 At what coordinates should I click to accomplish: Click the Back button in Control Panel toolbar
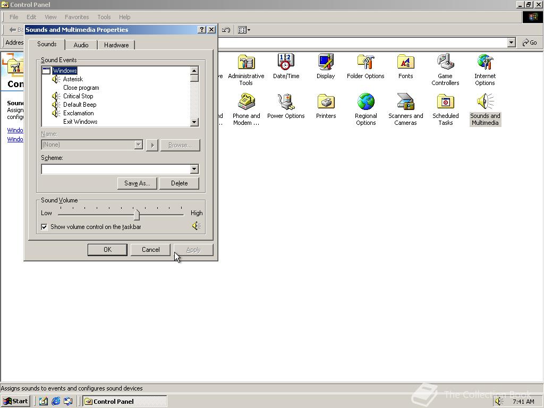point(16,30)
